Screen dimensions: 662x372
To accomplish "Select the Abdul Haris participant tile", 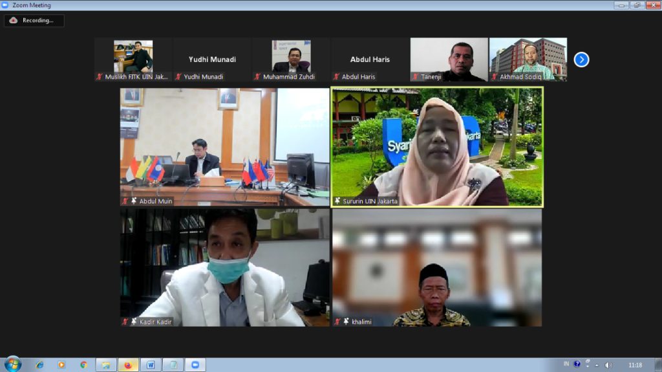I will point(370,60).
